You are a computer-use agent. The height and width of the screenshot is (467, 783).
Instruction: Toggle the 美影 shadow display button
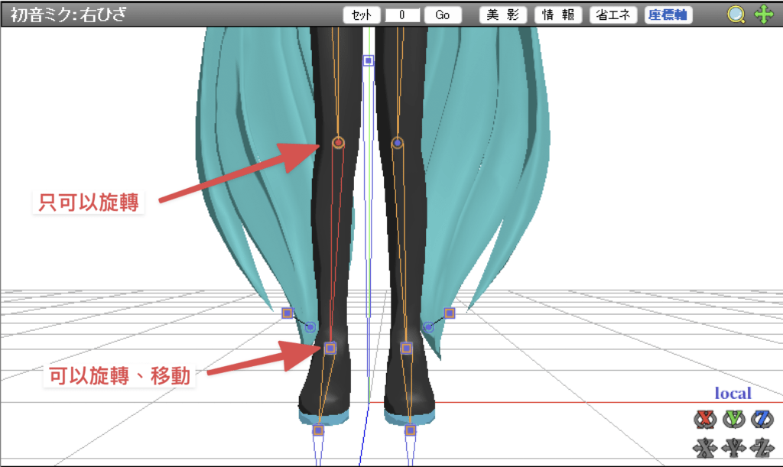coord(503,15)
